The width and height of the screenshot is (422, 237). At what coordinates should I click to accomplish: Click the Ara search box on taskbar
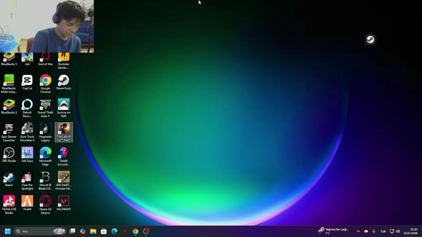(x=40, y=231)
